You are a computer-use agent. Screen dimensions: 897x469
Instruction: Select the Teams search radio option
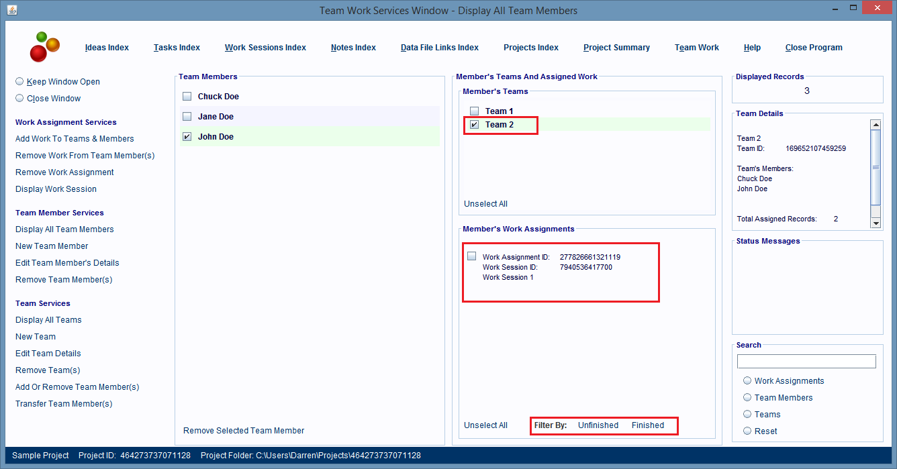[x=747, y=414]
